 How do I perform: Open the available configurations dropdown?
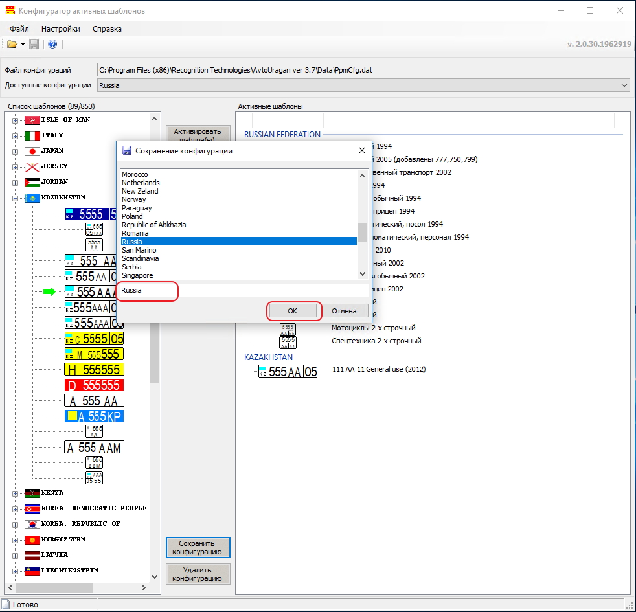(x=624, y=85)
